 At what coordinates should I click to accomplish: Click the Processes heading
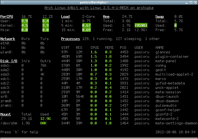[70, 39]
